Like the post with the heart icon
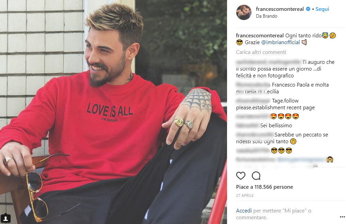Screen dimensions: 346x224 [241, 176]
